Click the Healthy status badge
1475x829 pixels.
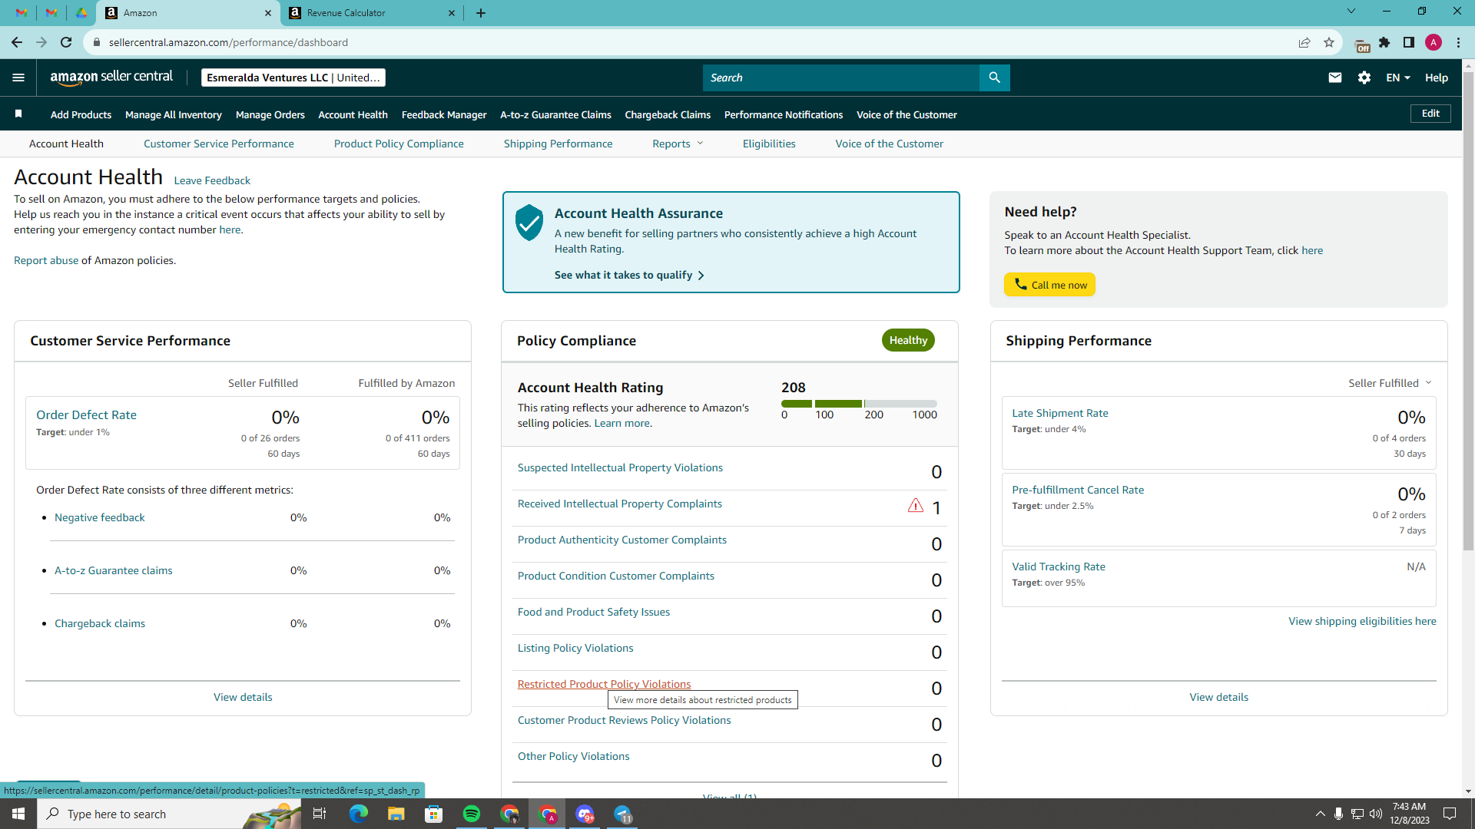tap(908, 340)
